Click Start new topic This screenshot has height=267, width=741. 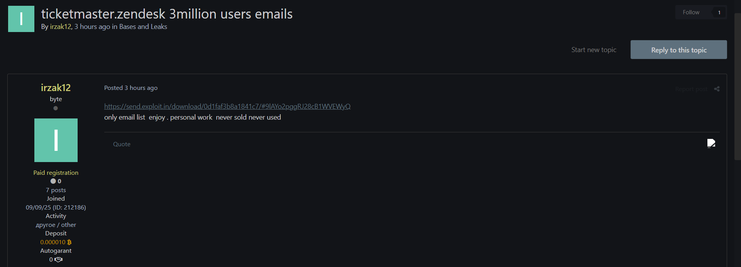[593, 50]
